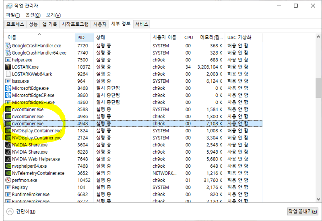Screen dimensions: 322x221
Task: Select the perfmon.exe process name
Action: [25, 180]
